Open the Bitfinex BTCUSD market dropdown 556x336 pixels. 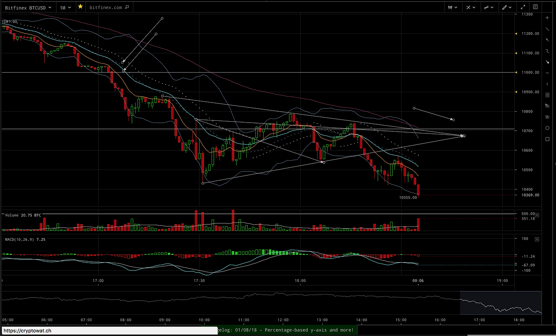point(28,7)
